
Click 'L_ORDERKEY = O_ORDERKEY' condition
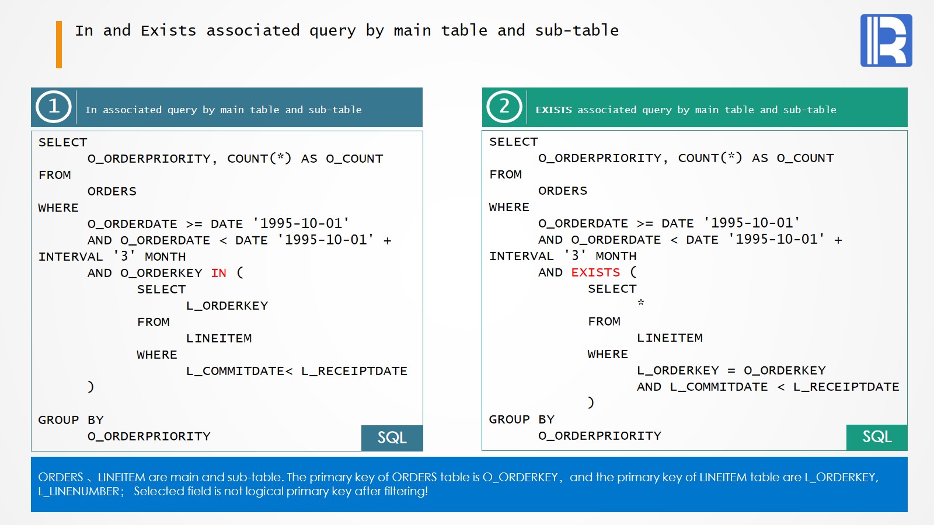(731, 370)
